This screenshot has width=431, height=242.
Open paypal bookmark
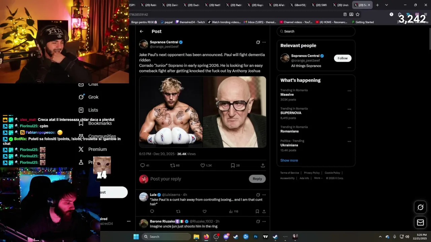click(x=166, y=22)
